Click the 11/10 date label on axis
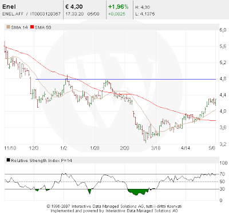 tap(10, 148)
